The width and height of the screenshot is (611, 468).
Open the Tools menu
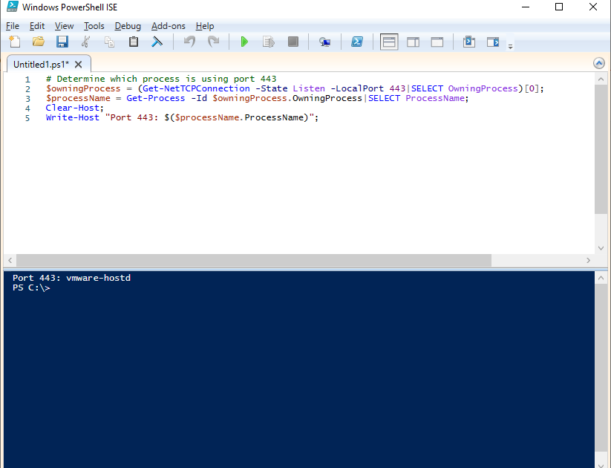(94, 25)
